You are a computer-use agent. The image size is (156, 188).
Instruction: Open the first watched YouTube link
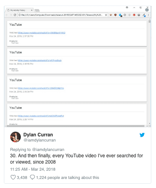42,33
